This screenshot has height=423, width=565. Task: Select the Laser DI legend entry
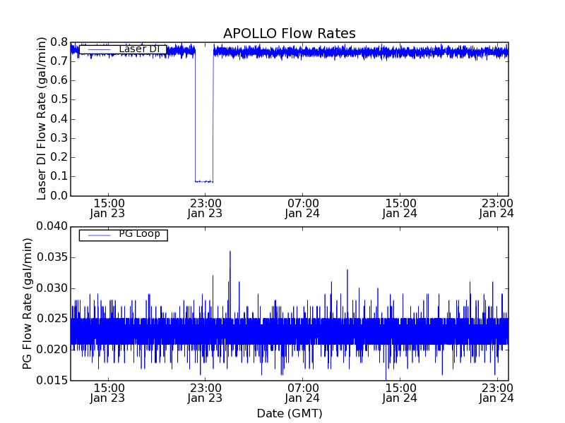(x=138, y=49)
